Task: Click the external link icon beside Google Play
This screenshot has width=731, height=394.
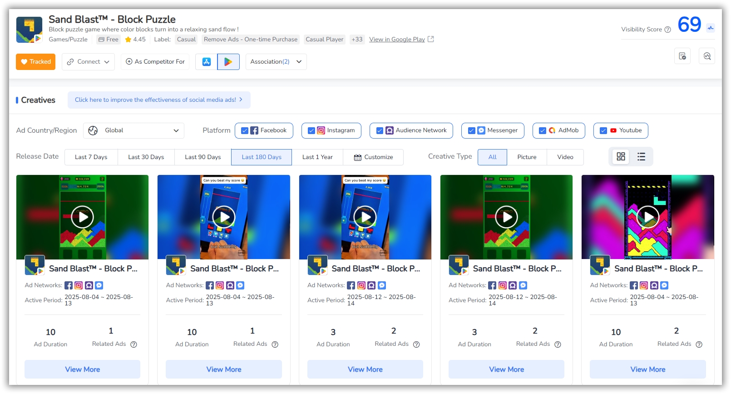Action: coord(431,39)
